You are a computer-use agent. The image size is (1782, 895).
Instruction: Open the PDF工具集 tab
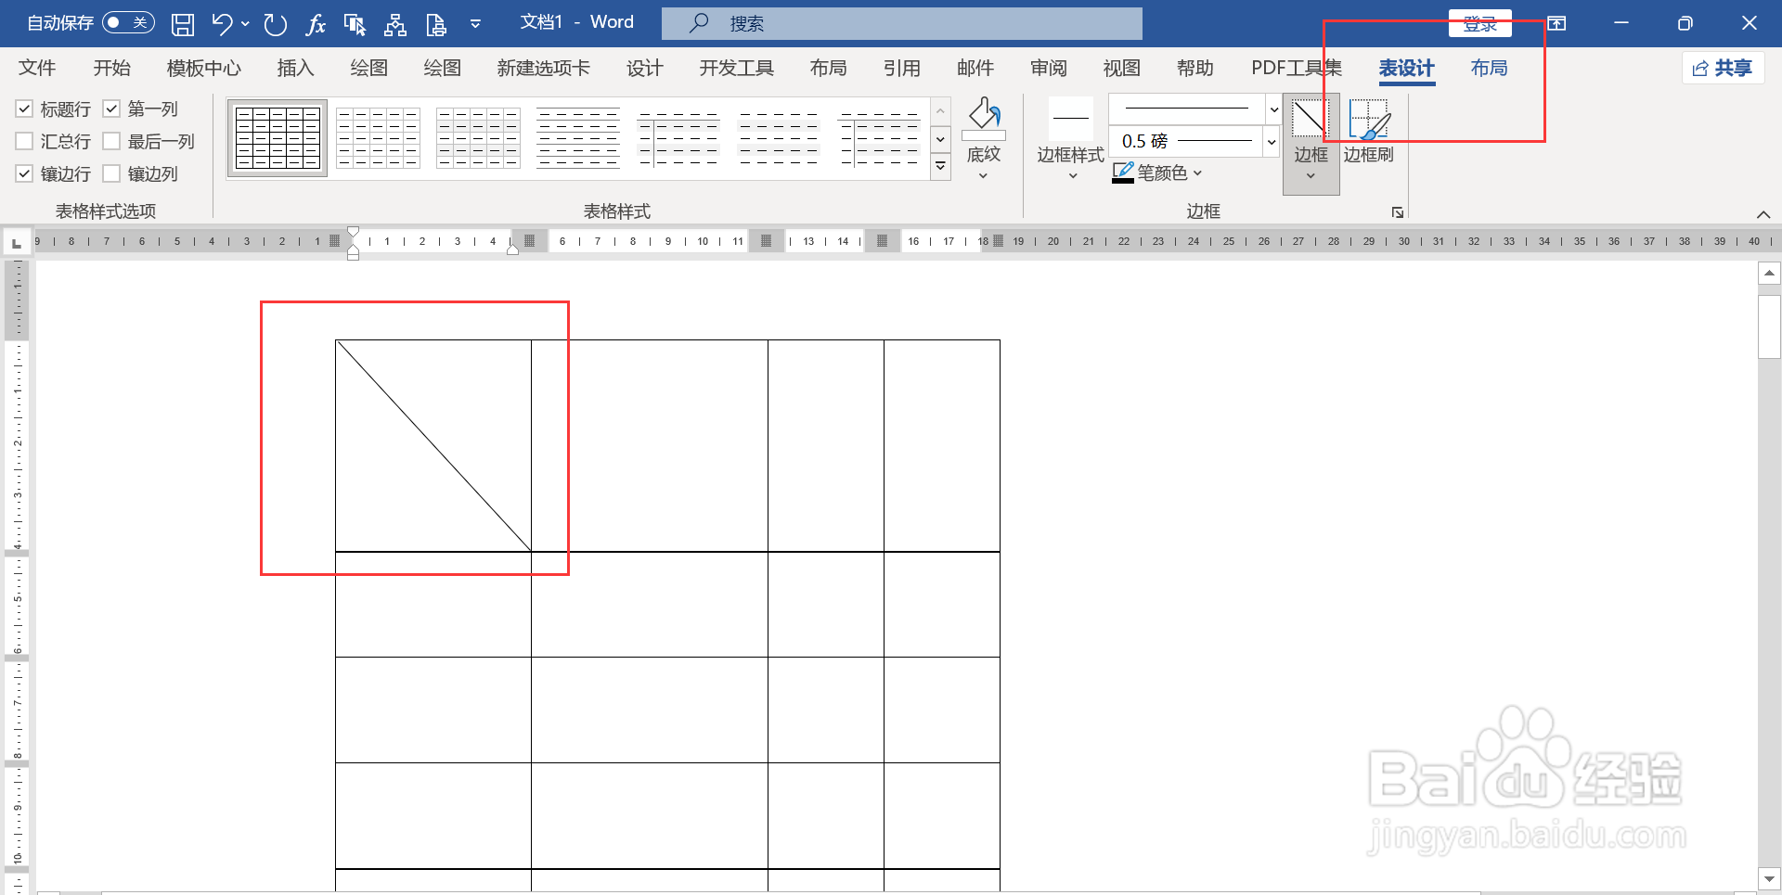[x=1296, y=68]
